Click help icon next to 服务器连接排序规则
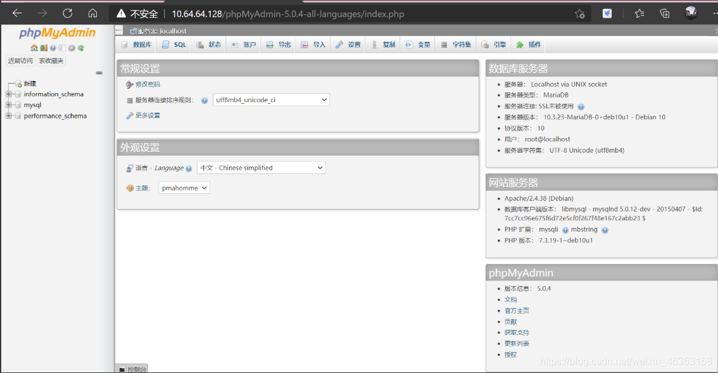This screenshot has width=718, height=373. (205, 100)
